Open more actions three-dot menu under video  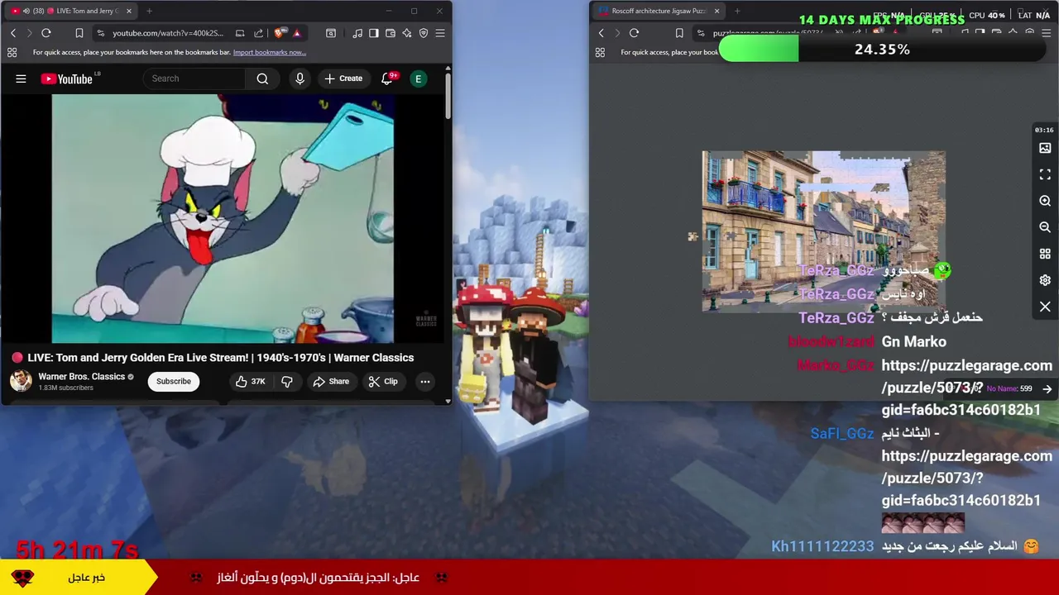[425, 381]
